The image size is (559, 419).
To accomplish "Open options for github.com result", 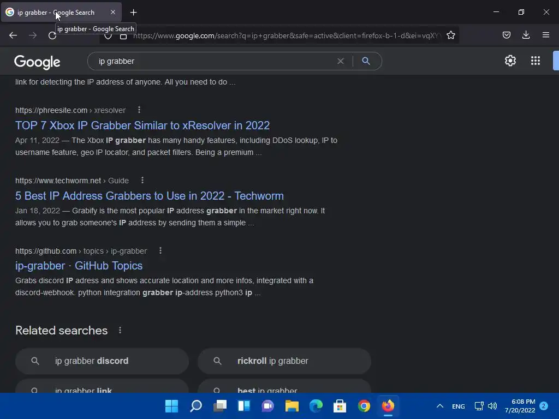I will coord(160,251).
